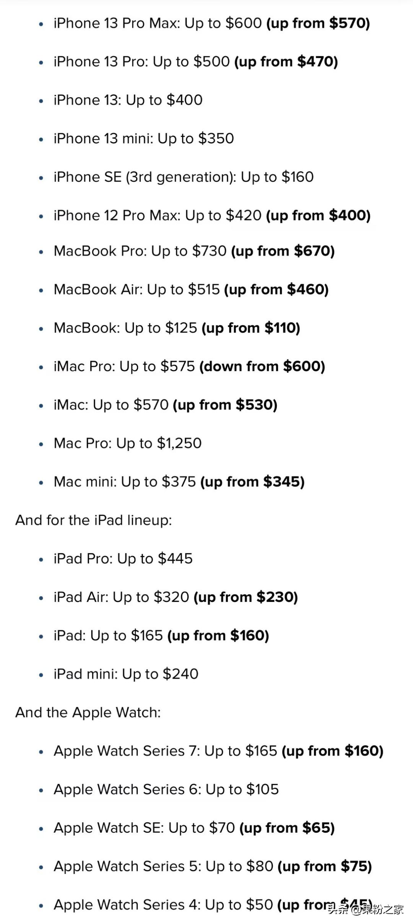The height and width of the screenshot is (924, 413).
Task: Tap the MacBook Air trade-in entry
Action: (191, 290)
